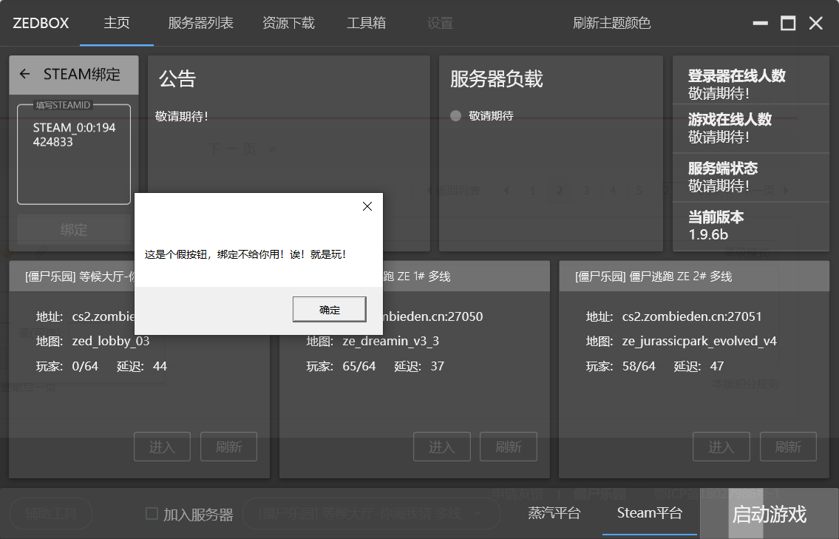The image size is (839, 539).
Task: Minimize the ZEDBOX window
Action: pyautogui.click(x=760, y=24)
